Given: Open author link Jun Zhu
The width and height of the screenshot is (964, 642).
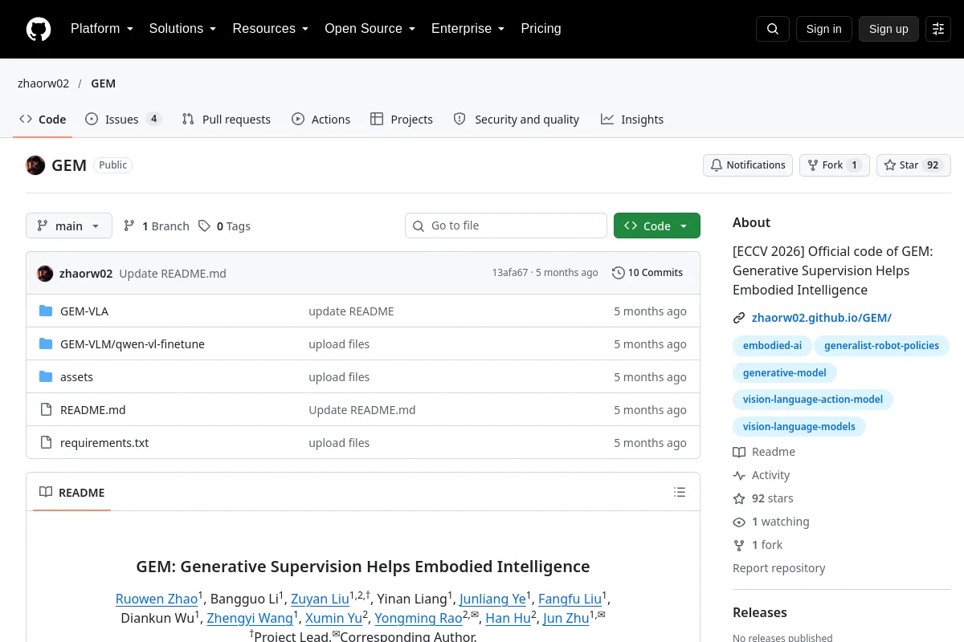Looking at the screenshot, I should (566, 619).
